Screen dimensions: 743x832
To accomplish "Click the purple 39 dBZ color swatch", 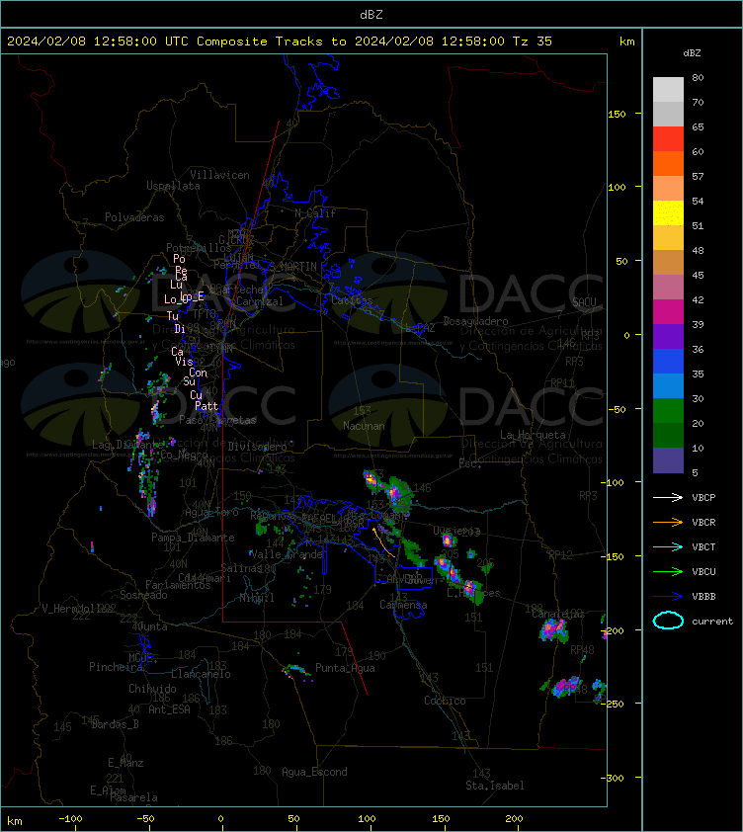I will (668, 336).
